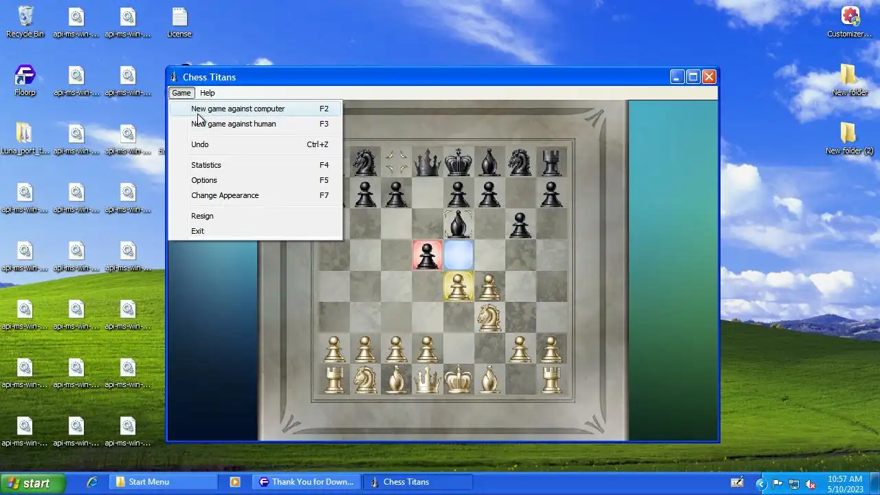The height and width of the screenshot is (495, 880).
Task: Click the Windows start button
Action: click(32, 483)
